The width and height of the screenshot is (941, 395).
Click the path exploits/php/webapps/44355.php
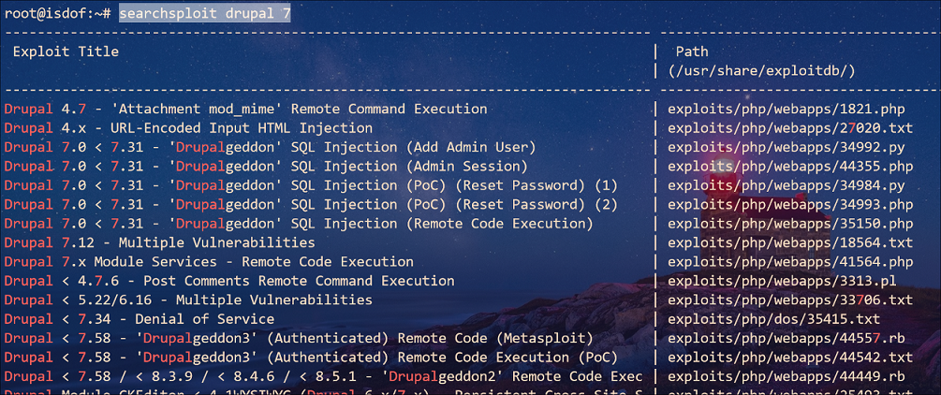pyautogui.click(x=790, y=167)
